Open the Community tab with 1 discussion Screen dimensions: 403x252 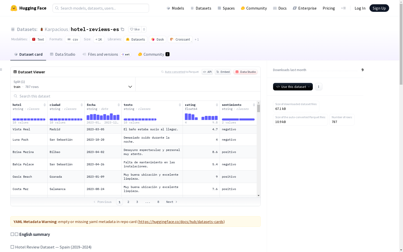click(x=154, y=54)
